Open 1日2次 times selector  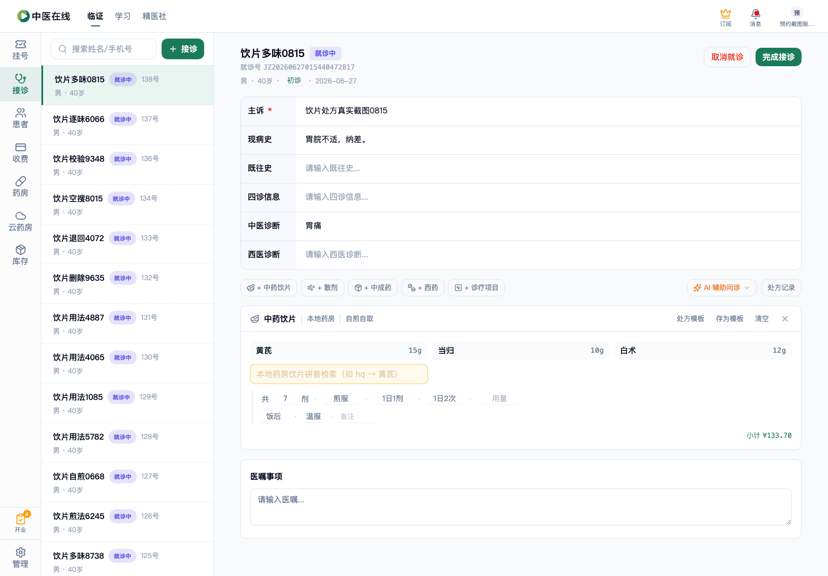tap(444, 399)
